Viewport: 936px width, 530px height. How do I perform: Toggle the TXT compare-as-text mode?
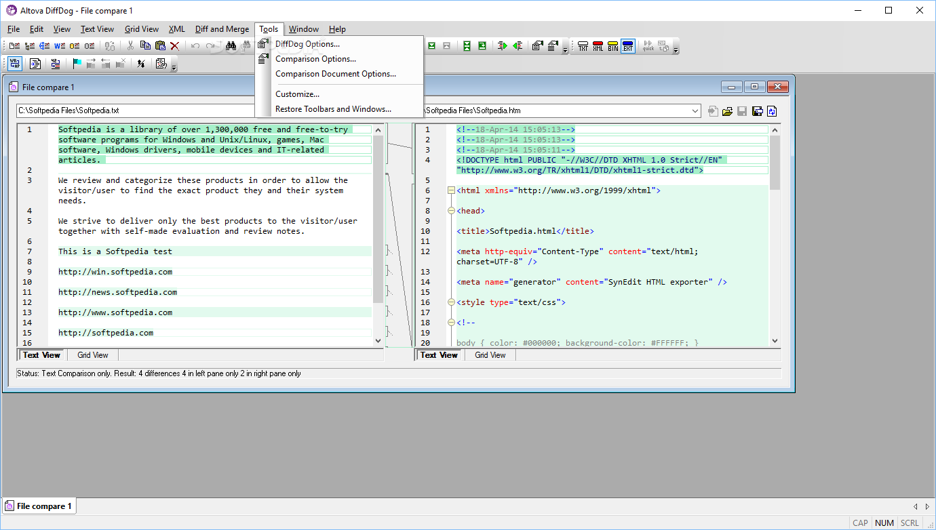pos(583,46)
